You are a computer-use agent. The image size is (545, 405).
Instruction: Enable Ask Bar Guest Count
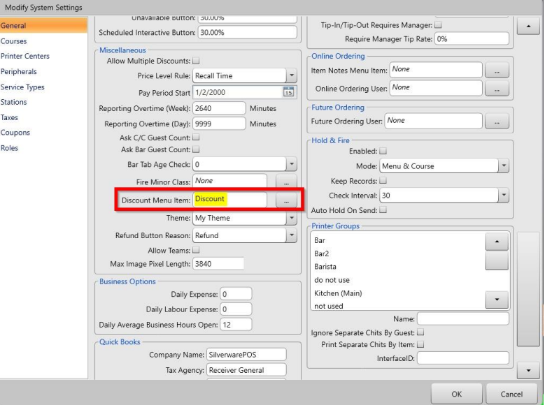click(x=196, y=149)
